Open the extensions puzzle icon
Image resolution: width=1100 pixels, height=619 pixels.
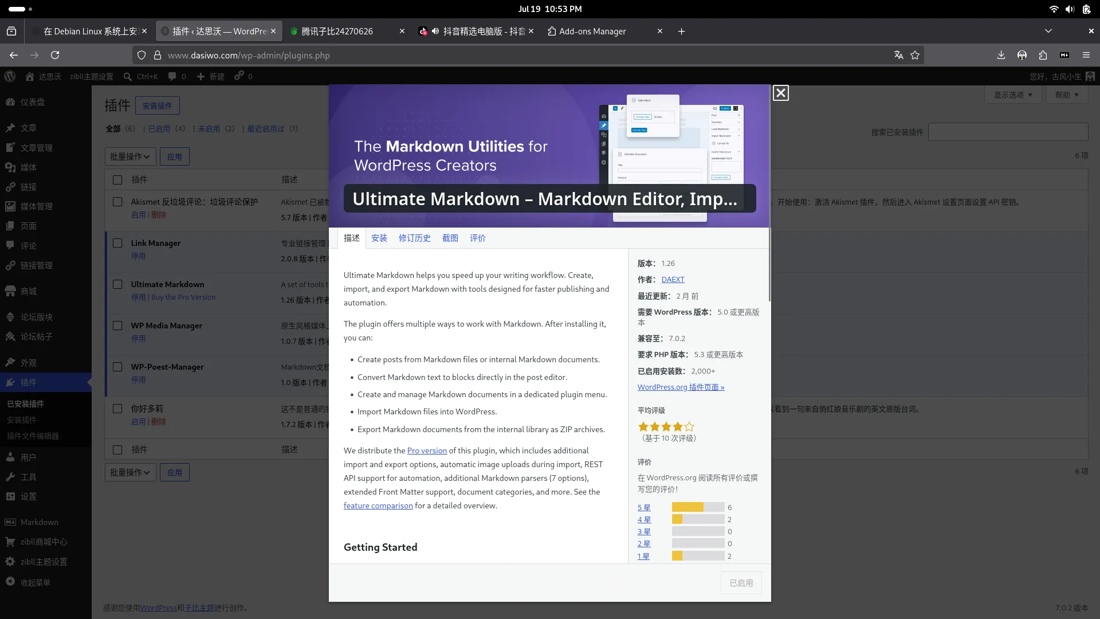(1043, 55)
